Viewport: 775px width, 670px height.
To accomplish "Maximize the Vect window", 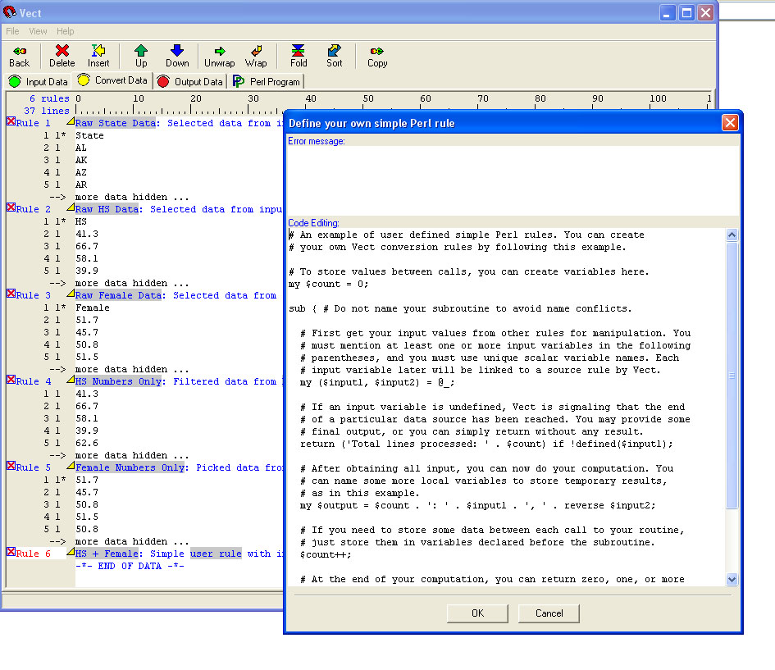I will (686, 13).
